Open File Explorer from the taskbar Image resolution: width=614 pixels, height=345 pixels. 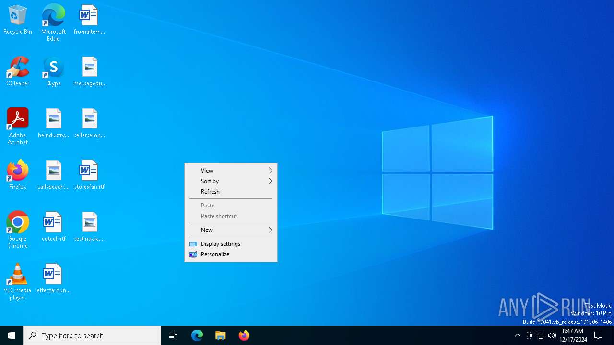(221, 335)
